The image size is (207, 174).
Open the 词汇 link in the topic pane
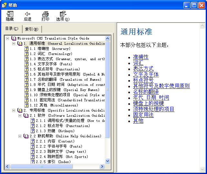click(x=138, y=63)
